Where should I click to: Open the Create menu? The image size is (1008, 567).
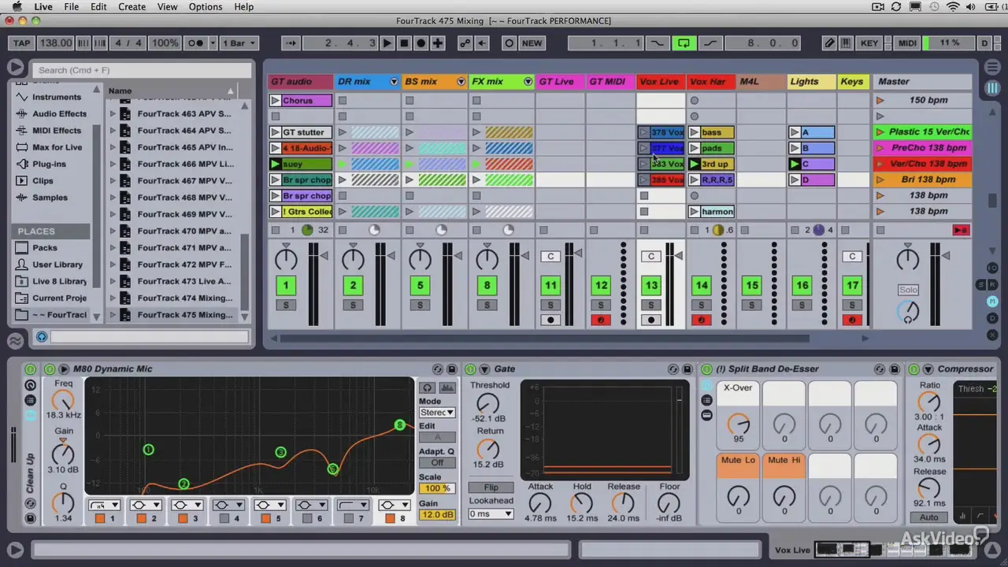132,6
